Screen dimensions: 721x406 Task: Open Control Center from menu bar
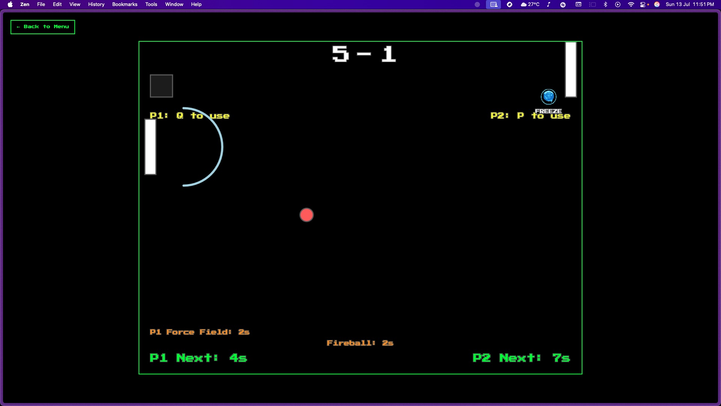643,5
